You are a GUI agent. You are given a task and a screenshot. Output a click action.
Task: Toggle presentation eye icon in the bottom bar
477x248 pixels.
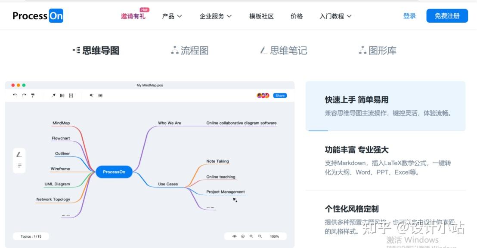(x=234, y=236)
